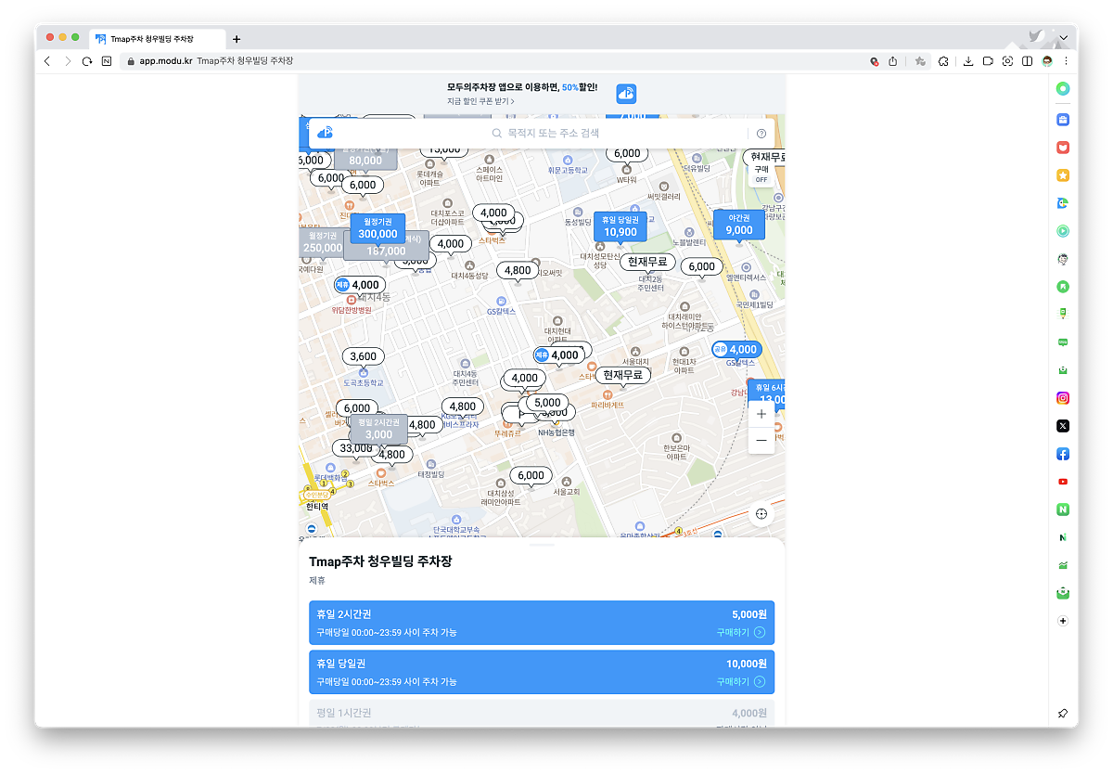Open the extensions puzzle icon
Screen dimensions: 1113x774
tap(943, 61)
